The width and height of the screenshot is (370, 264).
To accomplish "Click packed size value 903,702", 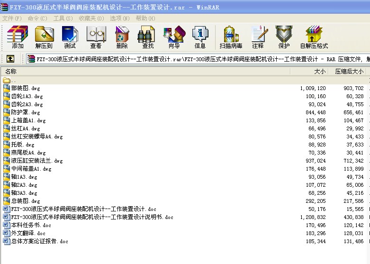I will pos(353,88).
